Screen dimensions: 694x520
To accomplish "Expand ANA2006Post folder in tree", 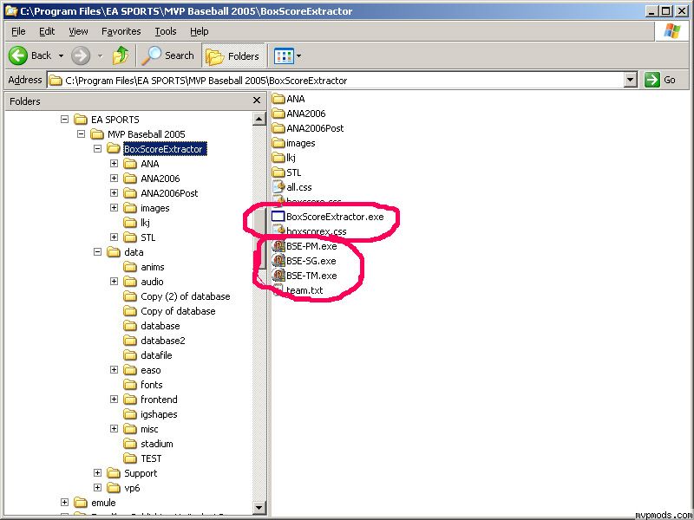I will (115, 193).
